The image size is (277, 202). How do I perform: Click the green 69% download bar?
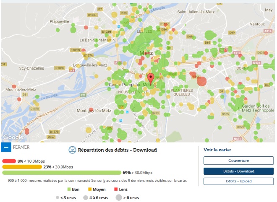pos(62,173)
